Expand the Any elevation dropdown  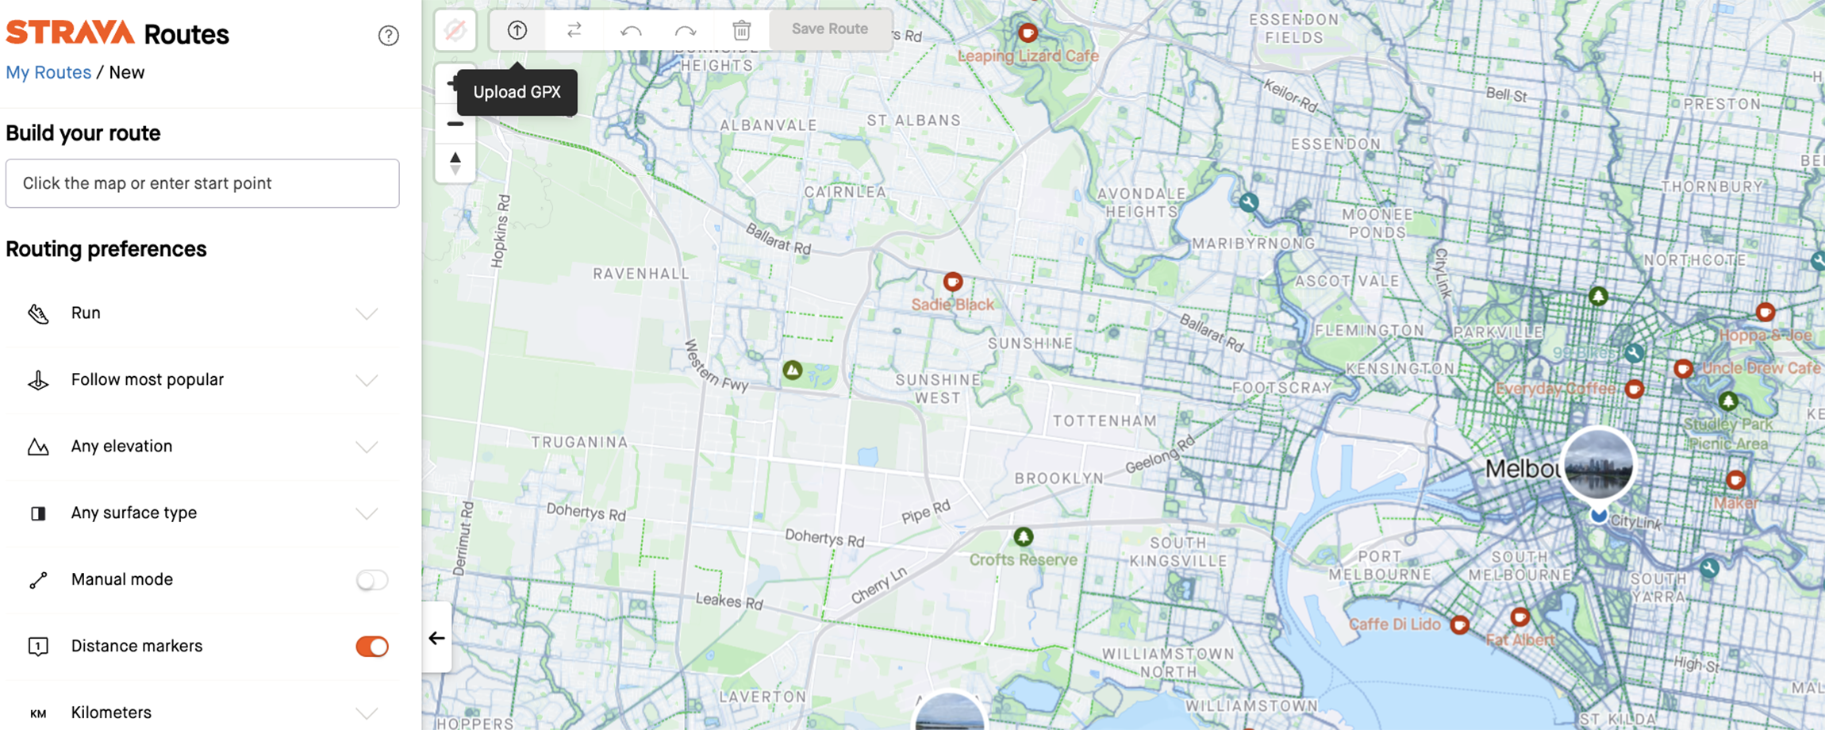(x=367, y=447)
